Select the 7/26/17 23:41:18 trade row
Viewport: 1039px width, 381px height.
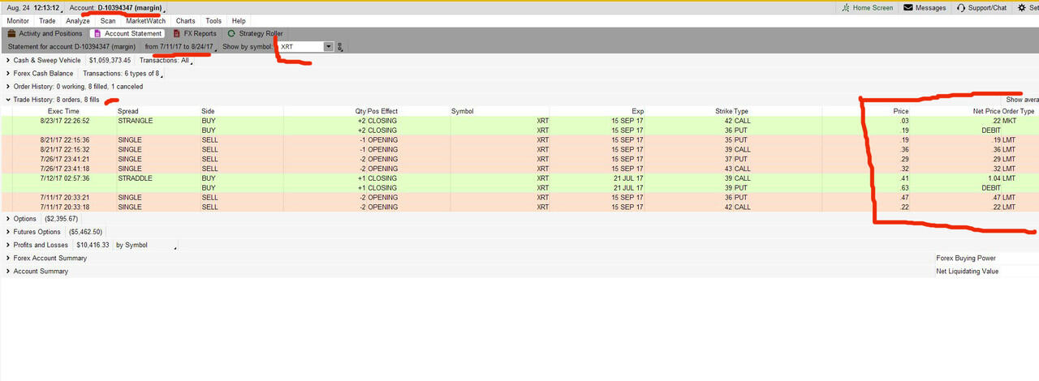point(519,169)
